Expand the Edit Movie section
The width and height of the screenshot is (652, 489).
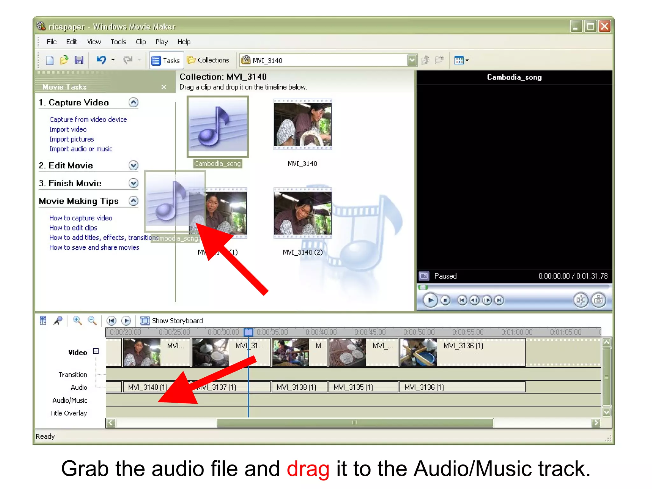[133, 165]
